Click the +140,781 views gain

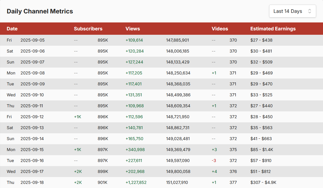point(134,128)
